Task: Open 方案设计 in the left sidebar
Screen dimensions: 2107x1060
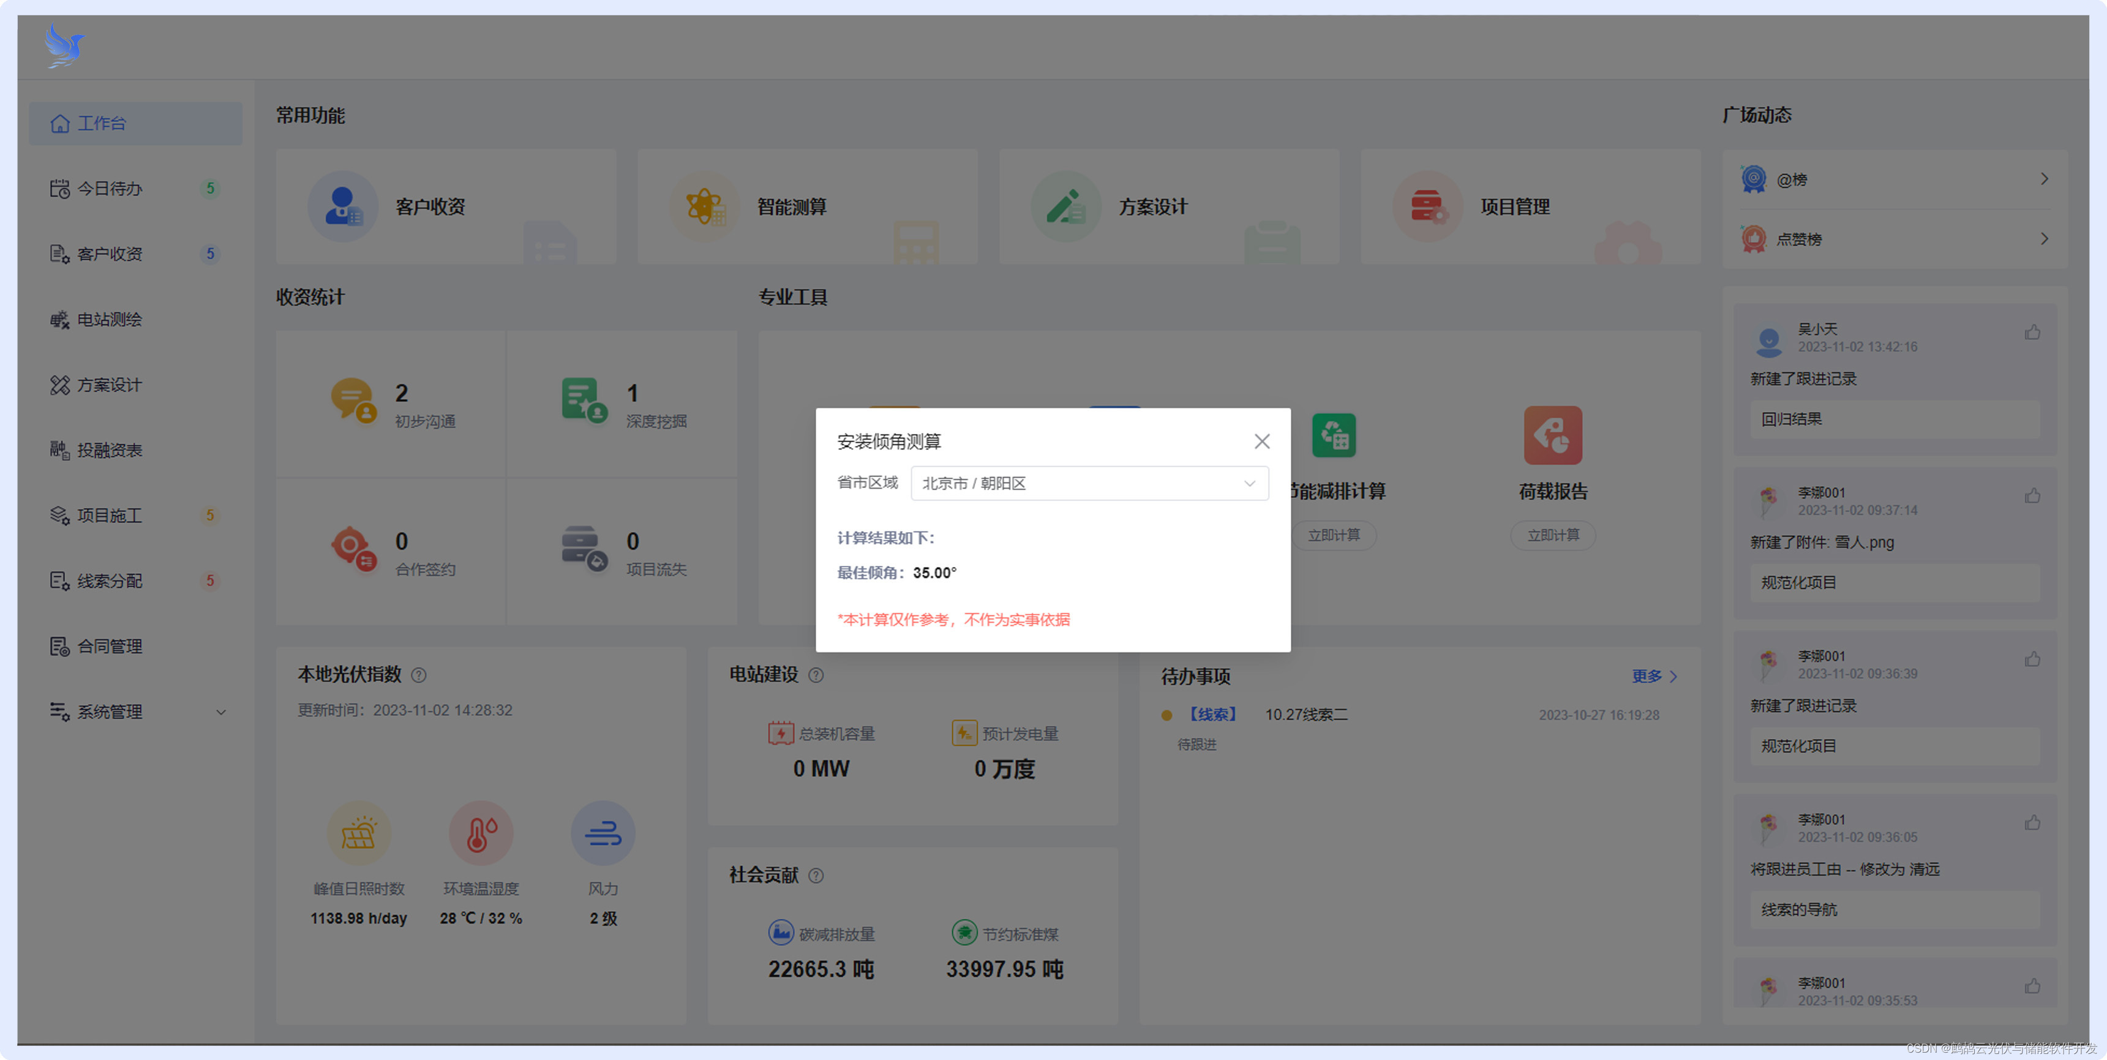Action: 136,385
